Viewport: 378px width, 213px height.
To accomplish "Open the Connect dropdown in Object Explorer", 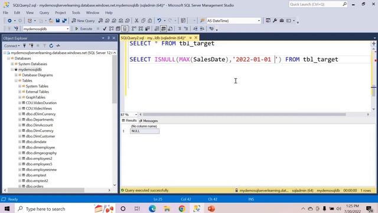I will 12,46.
